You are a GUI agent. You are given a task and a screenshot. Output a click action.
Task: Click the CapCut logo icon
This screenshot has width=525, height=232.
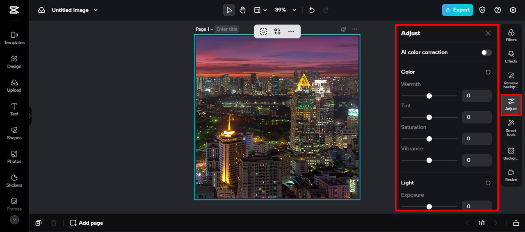(x=14, y=10)
